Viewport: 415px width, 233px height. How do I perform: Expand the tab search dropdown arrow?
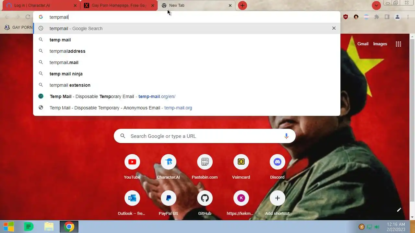[376, 6]
